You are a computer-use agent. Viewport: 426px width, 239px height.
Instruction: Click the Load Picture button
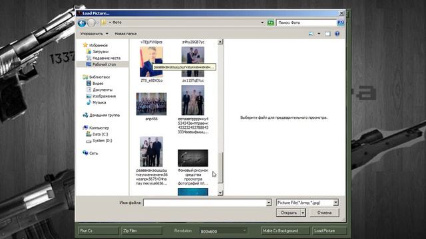tap(329, 231)
